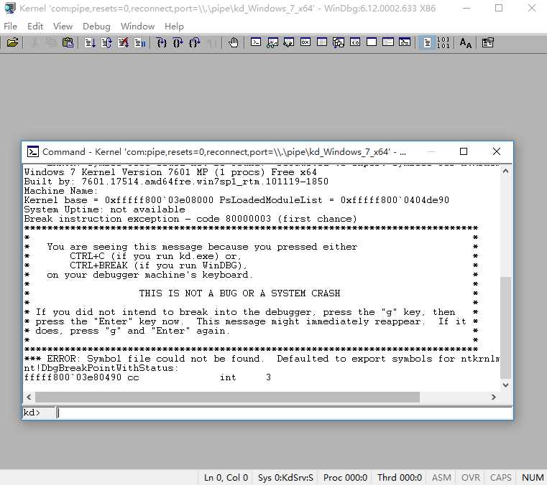The height and width of the screenshot is (485, 547).
Task: Click the 'nt!DbgBreakPointWithStatus:' line
Action: 101,368
